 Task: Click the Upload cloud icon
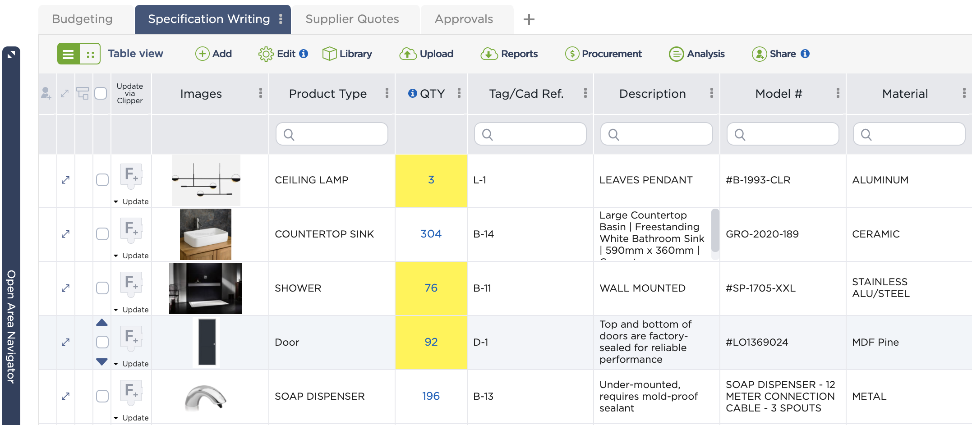pyautogui.click(x=408, y=54)
